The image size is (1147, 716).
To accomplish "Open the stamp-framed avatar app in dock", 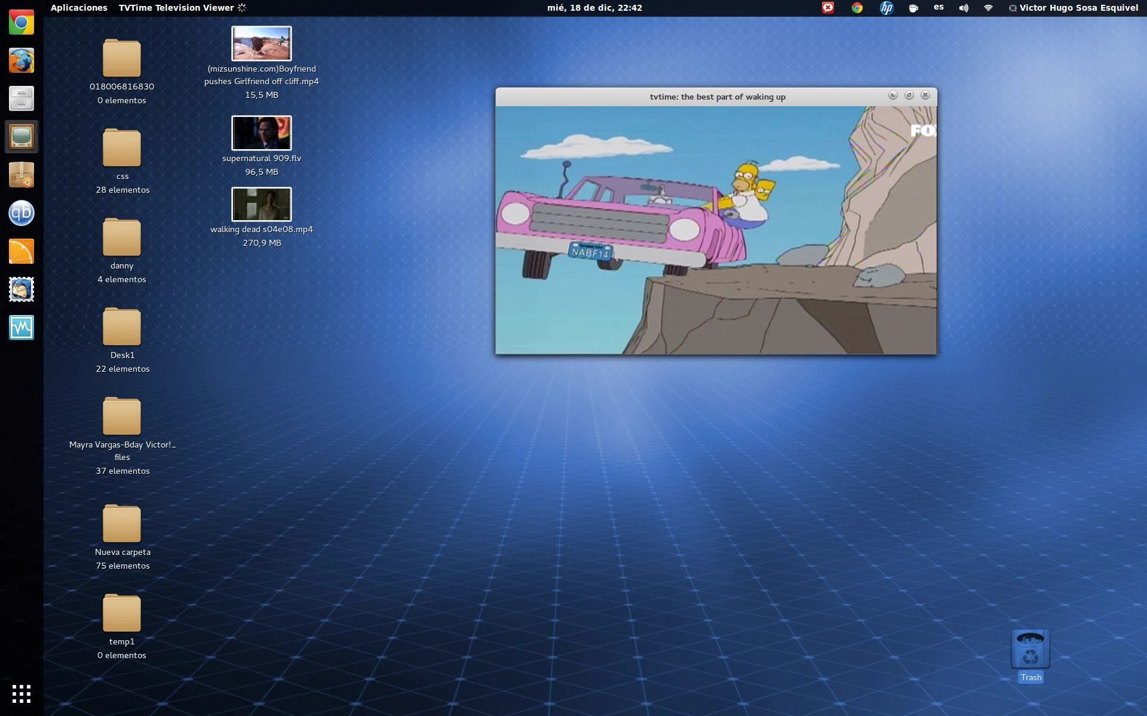I will tap(22, 289).
